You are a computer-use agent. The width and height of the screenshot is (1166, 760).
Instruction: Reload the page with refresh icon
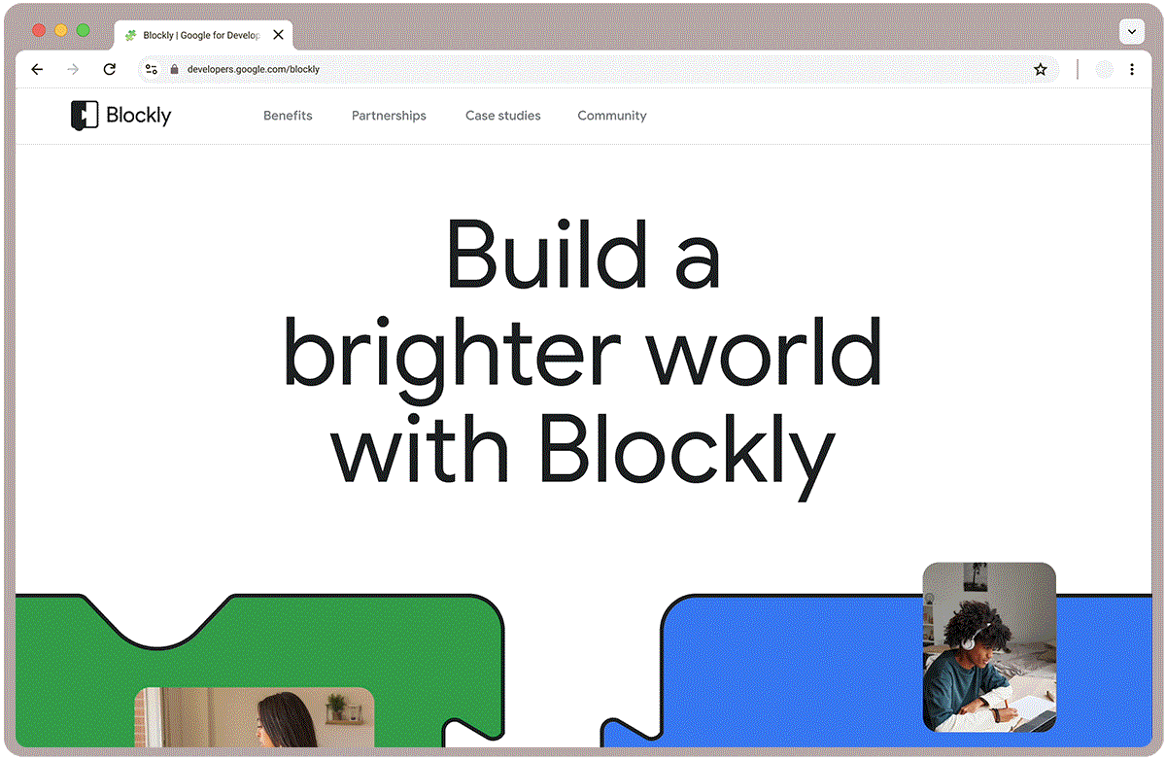point(110,69)
